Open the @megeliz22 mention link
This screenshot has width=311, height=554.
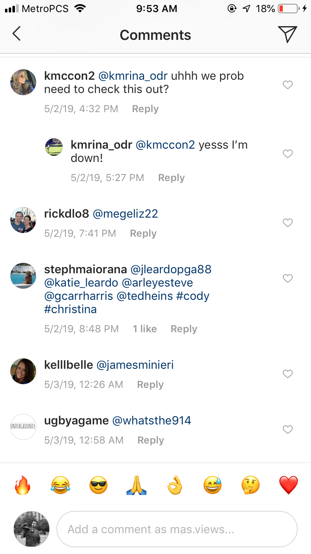coord(125,214)
